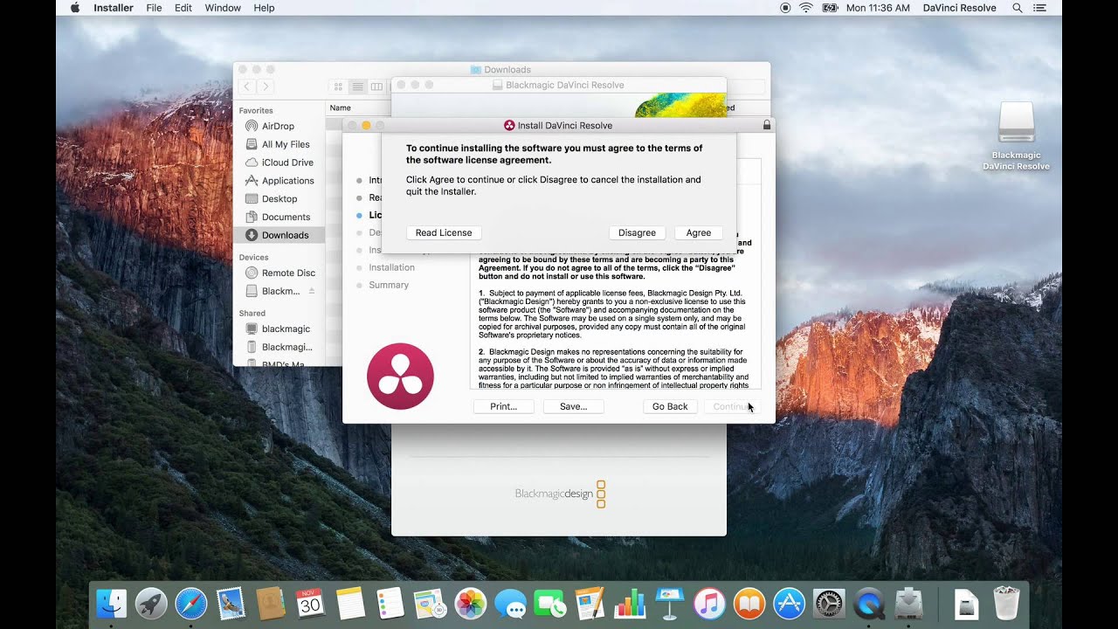Click the Print... button in installer

[503, 406]
